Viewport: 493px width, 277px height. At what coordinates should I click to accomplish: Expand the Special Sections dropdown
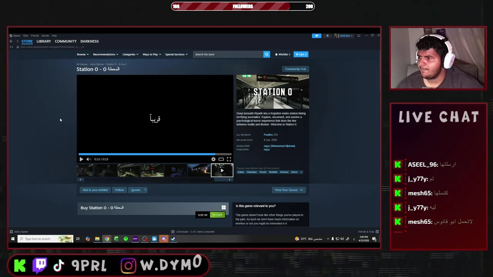pos(176,54)
